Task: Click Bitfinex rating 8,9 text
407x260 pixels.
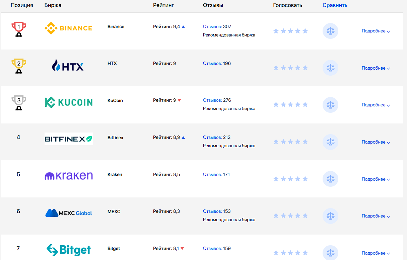Action: (x=166, y=137)
